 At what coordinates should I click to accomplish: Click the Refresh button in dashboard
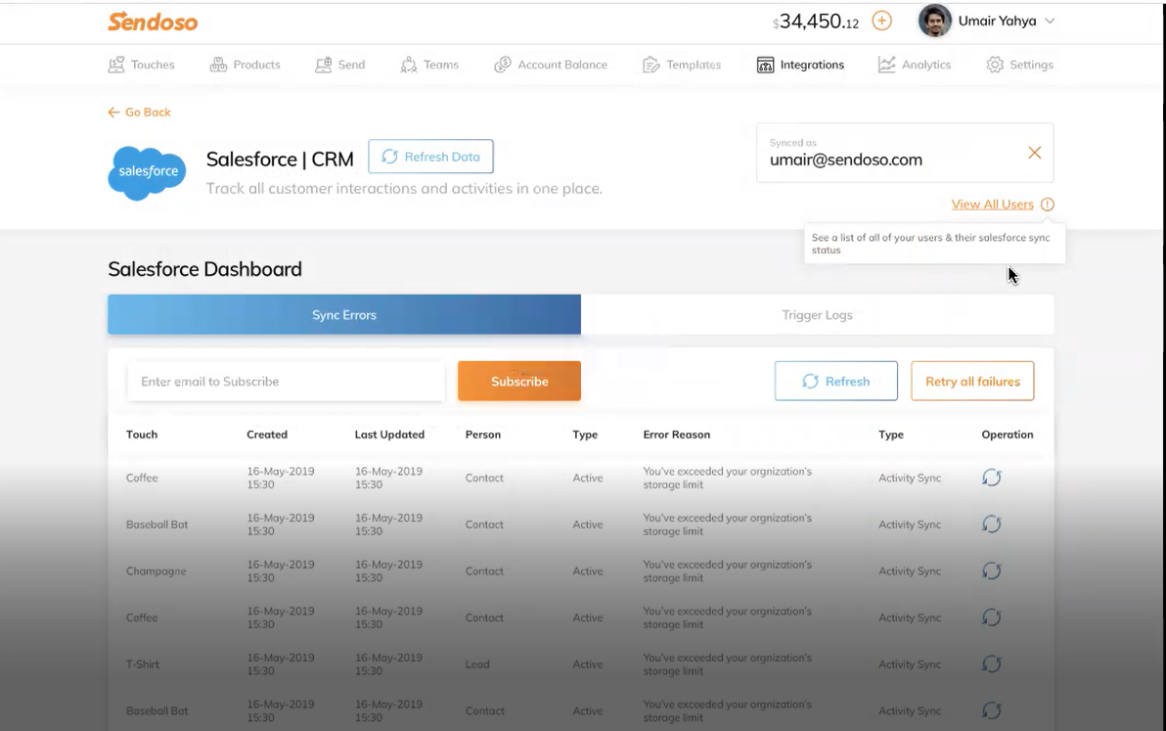point(835,381)
